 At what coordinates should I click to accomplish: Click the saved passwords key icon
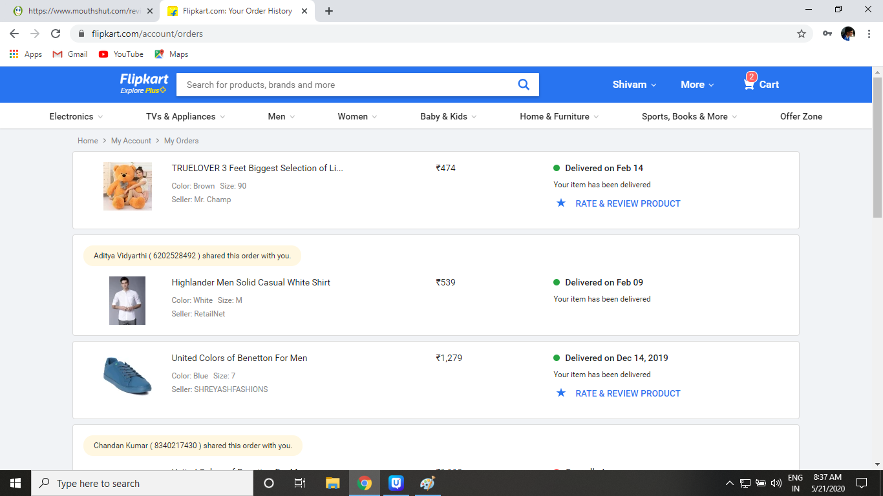[x=827, y=34]
